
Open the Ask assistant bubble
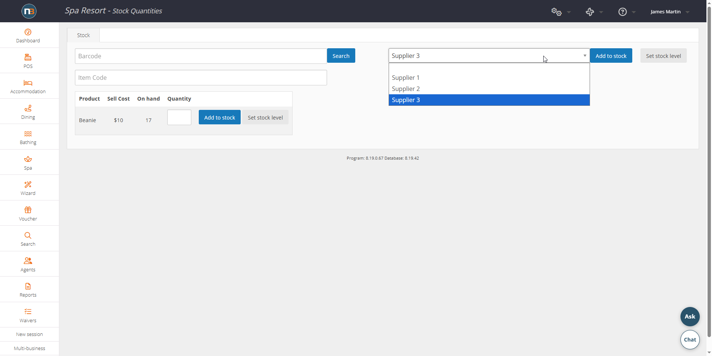coord(690,317)
